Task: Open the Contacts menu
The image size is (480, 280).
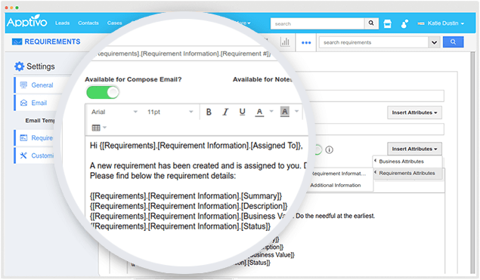Action: (x=88, y=23)
